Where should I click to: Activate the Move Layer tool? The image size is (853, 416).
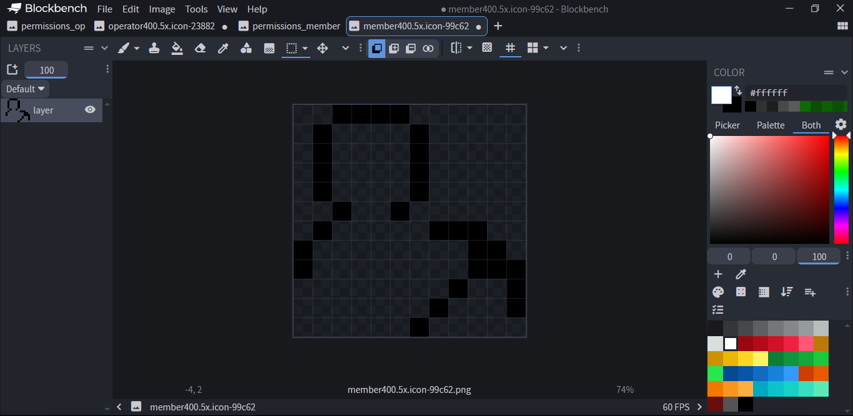323,48
